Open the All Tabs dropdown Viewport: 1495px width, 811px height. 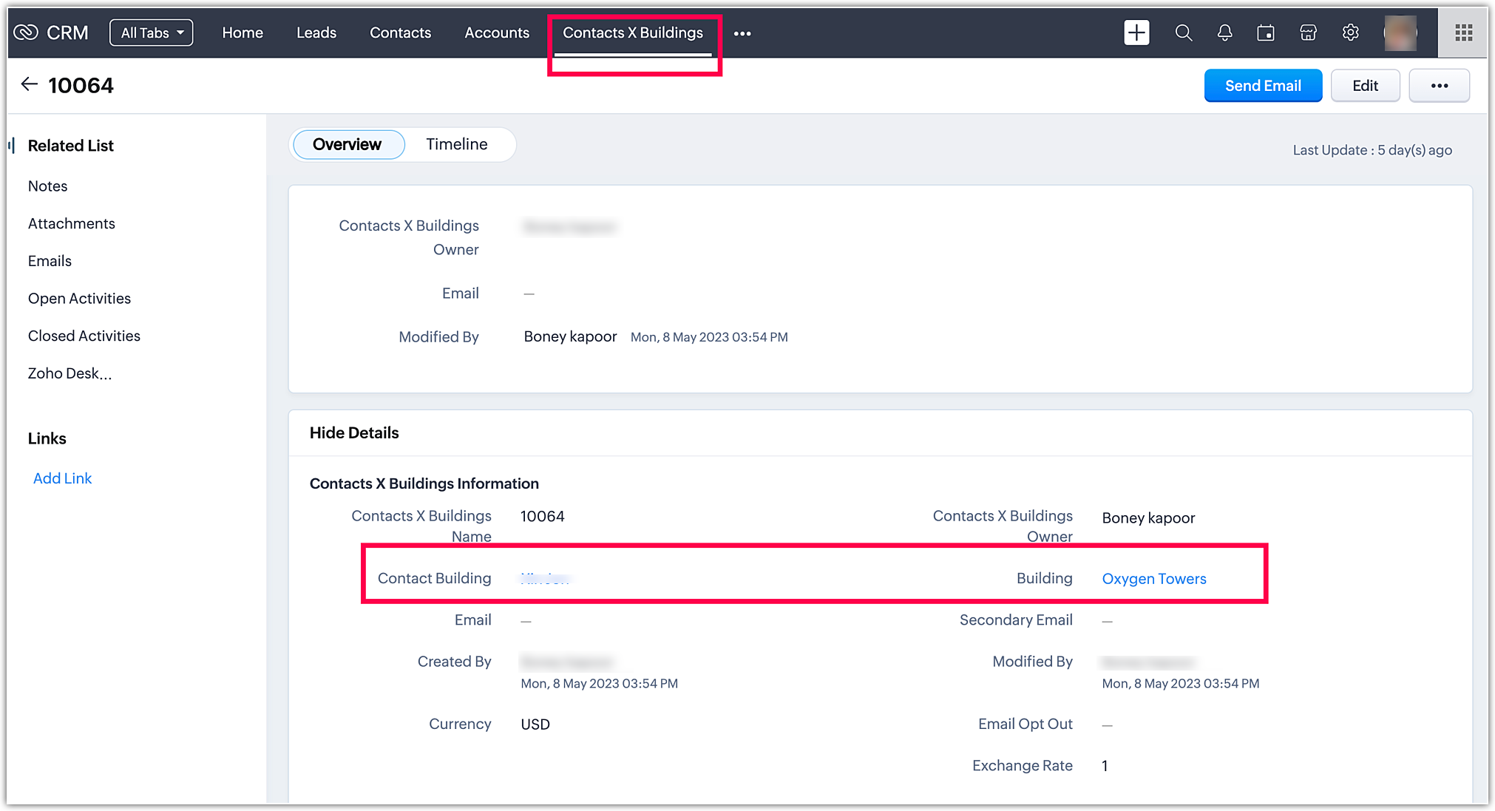tap(152, 33)
